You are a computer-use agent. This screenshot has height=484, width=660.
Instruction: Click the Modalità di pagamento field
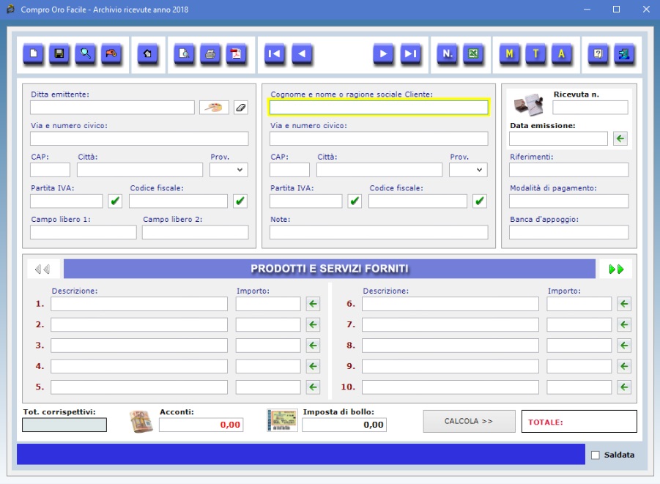[x=568, y=201]
